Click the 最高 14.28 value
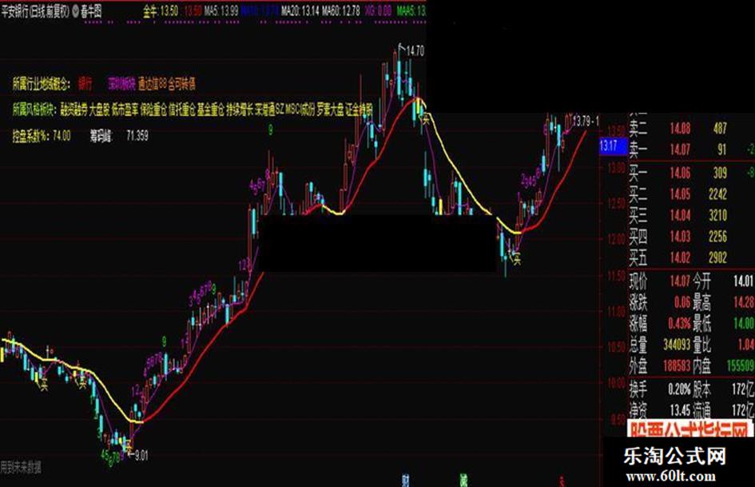The image size is (755, 487). click(743, 302)
